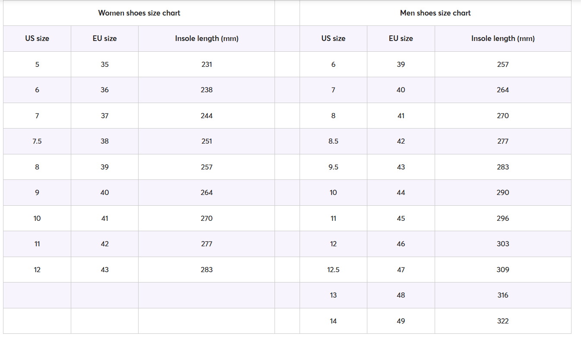The width and height of the screenshot is (581, 339).
Task: Click the Men shoes size chart heading
Action: [x=435, y=13]
